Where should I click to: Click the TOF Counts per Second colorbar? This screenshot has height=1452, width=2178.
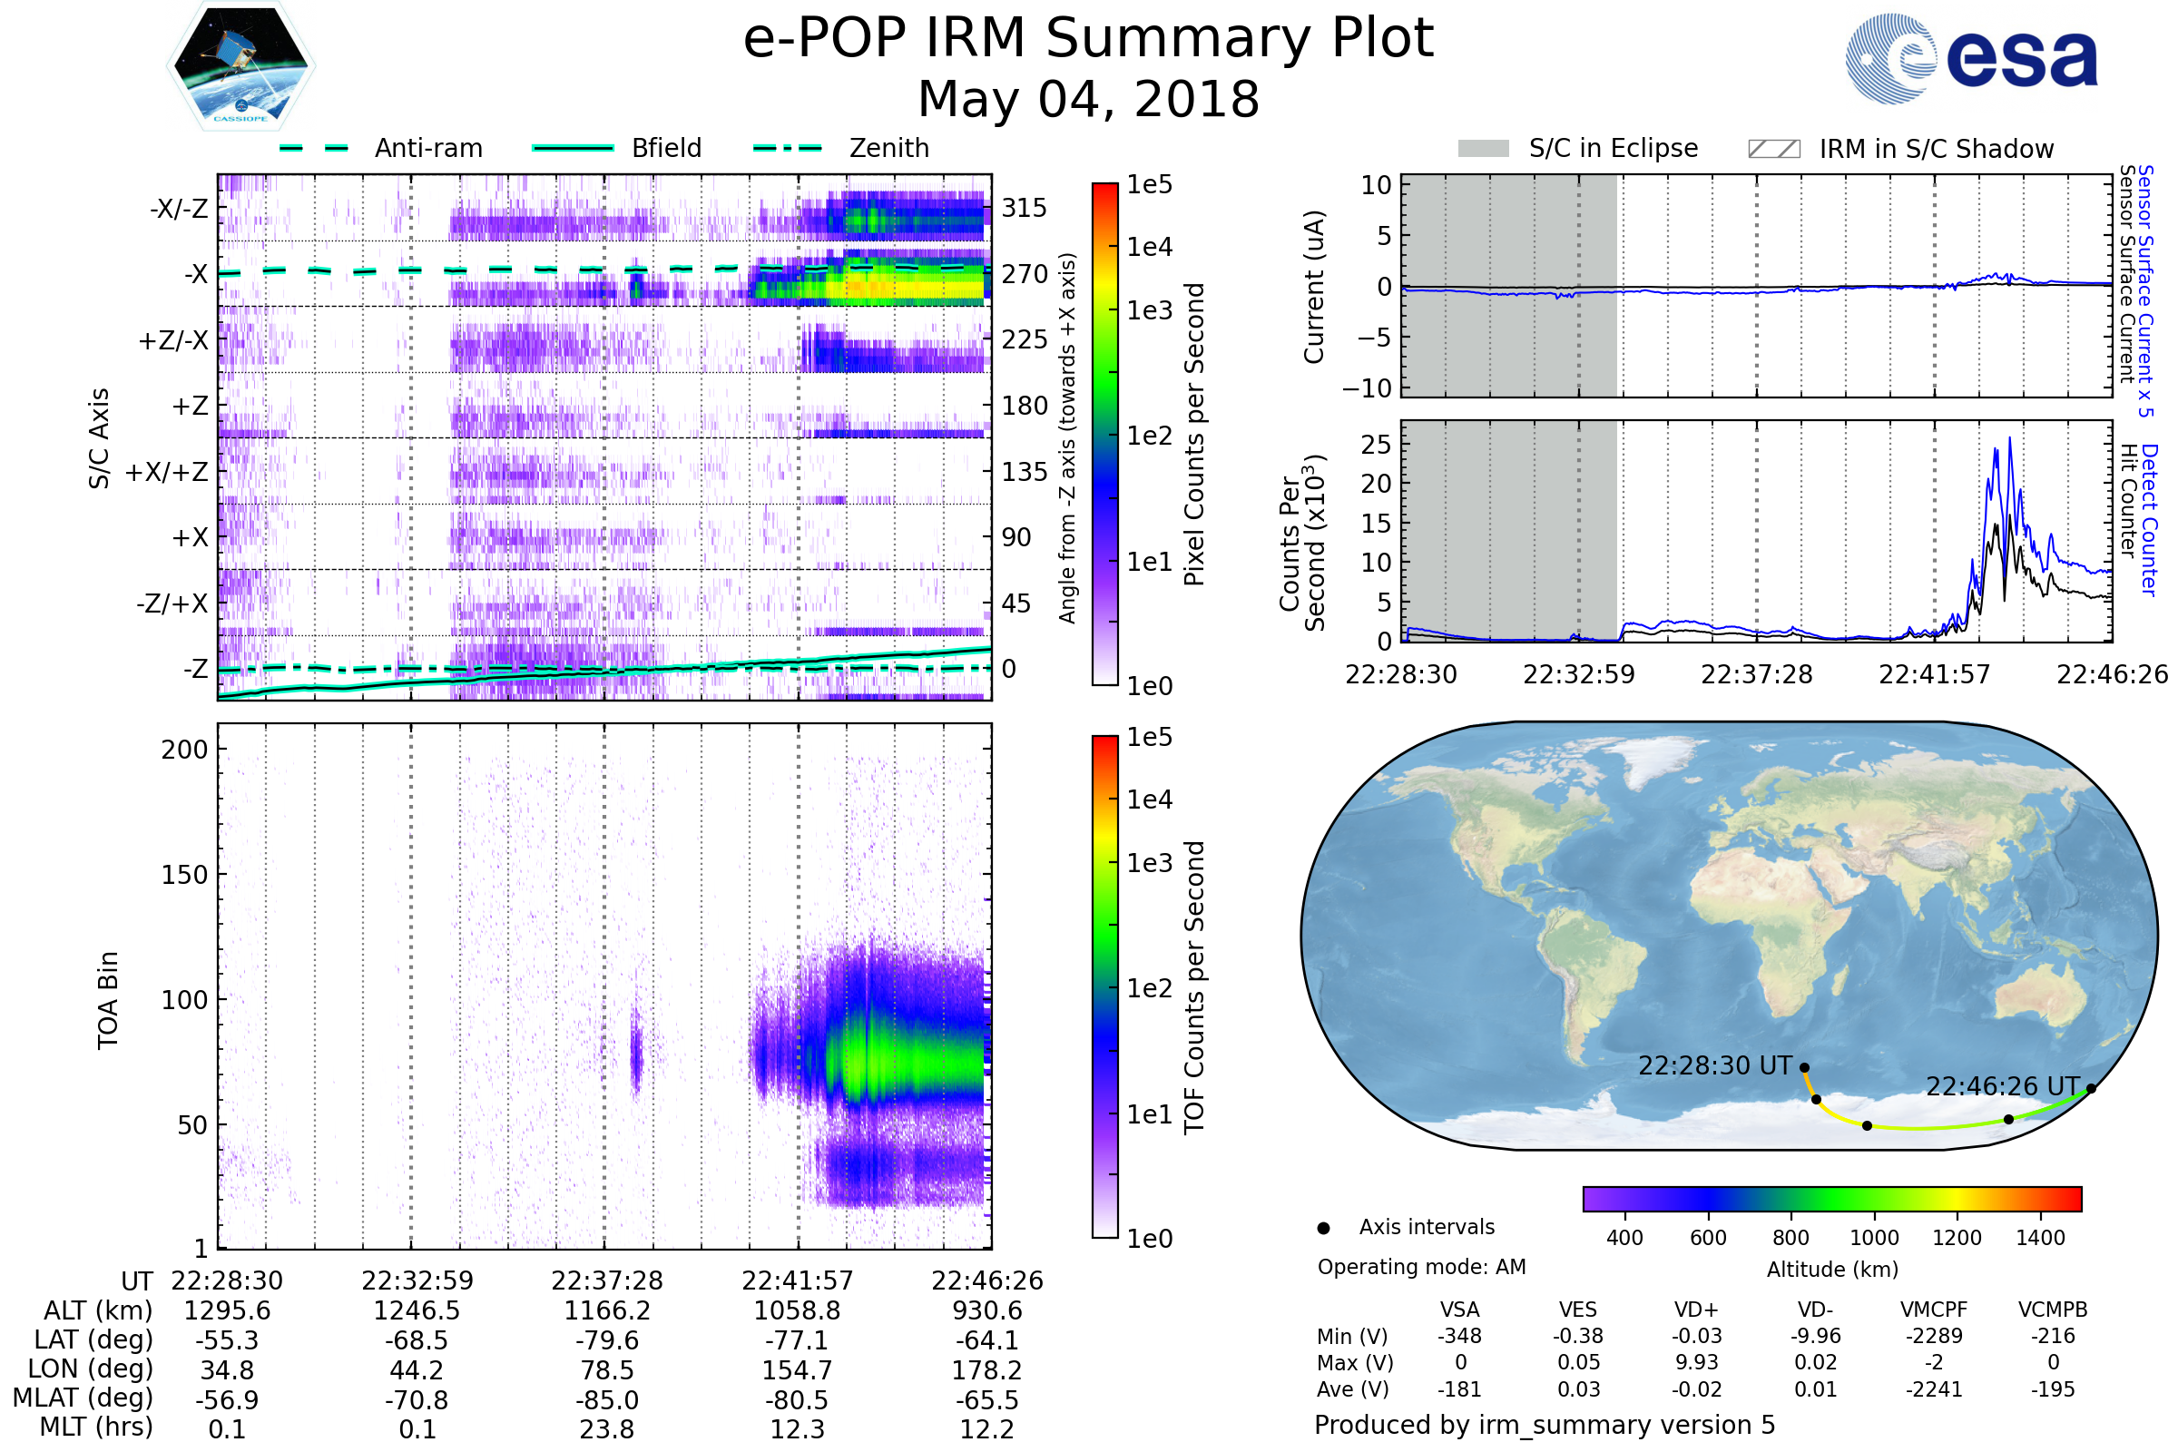[1104, 986]
